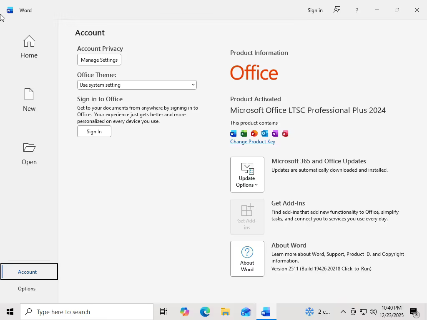Viewport: 427px width, 320px height.
Task: Launch Copilot from the taskbar
Action: pyautogui.click(x=185, y=312)
